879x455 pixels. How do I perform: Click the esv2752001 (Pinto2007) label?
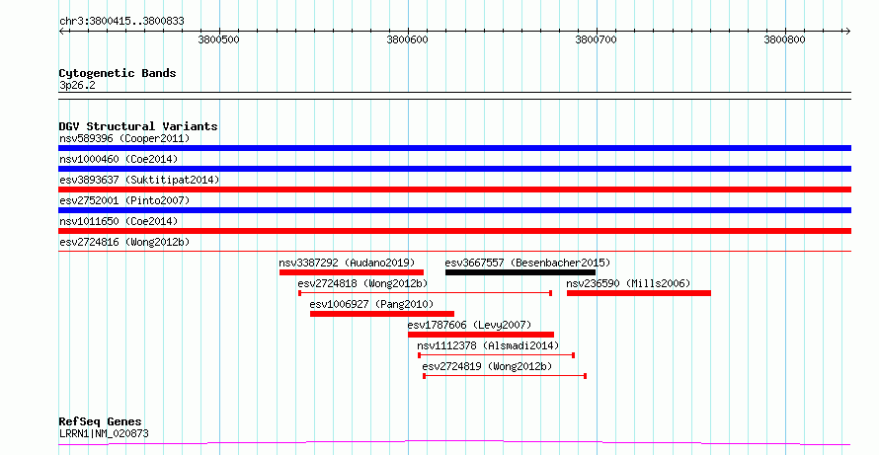pyautogui.click(x=124, y=200)
